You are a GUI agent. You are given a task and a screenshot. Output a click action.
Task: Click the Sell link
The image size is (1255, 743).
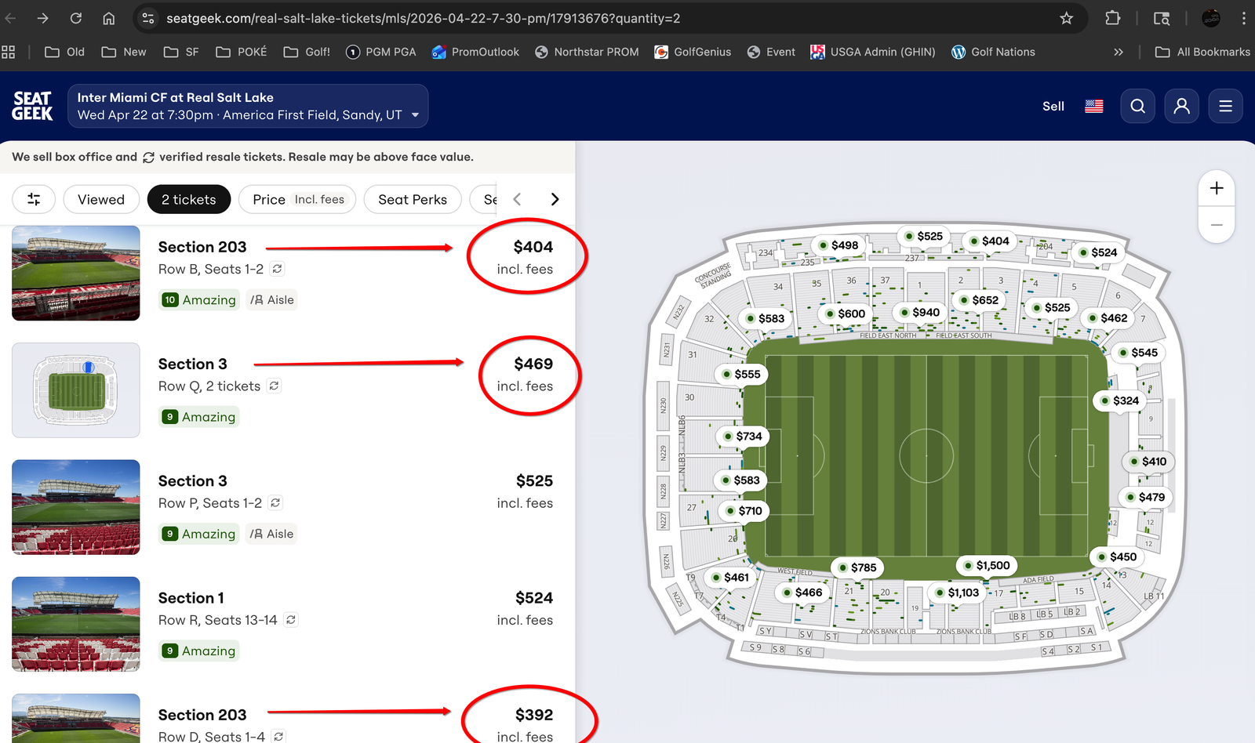click(x=1053, y=107)
